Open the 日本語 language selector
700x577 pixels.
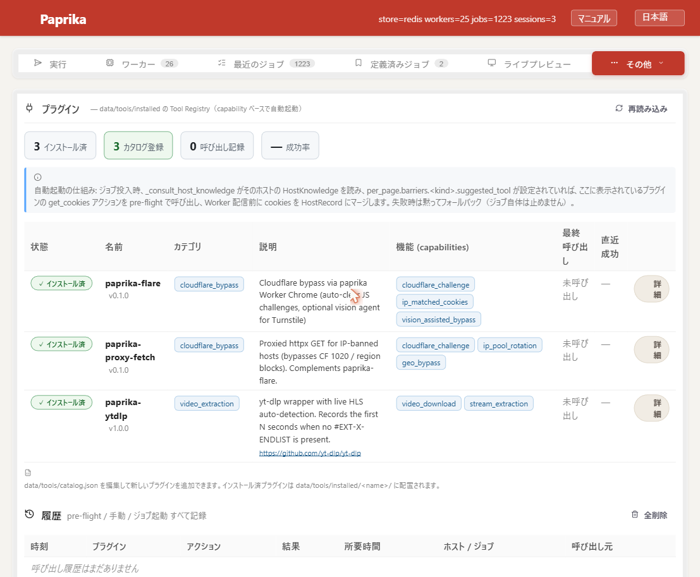(x=660, y=18)
